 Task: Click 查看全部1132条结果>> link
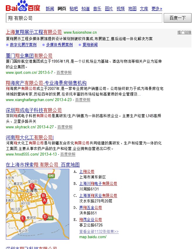point(99,231)
